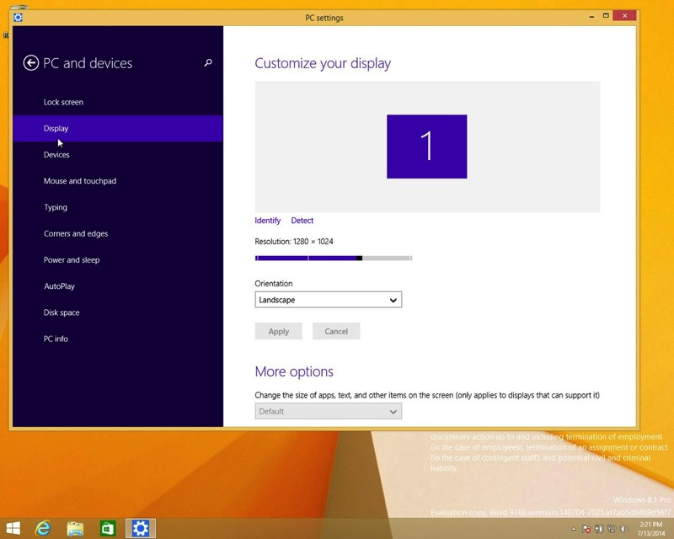Open the search magnifier in settings sidebar
This screenshot has height=539, width=674.
(x=208, y=63)
